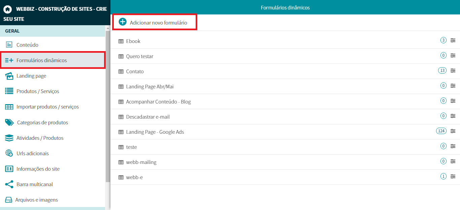Image resolution: width=460 pixels, height=210 pixels.
Task: Open Conteúdo in the sidebar menu
Action: coord(27,45)
